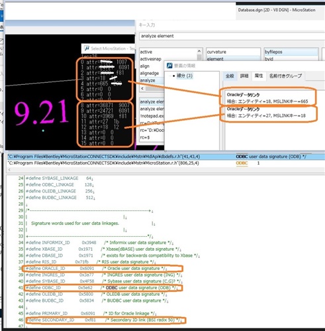Select the MicroStation.r.h search result row
The width and height of the screenshot is (325, 331).
[166, 163]
